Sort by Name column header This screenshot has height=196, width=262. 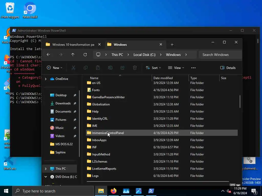94,78
